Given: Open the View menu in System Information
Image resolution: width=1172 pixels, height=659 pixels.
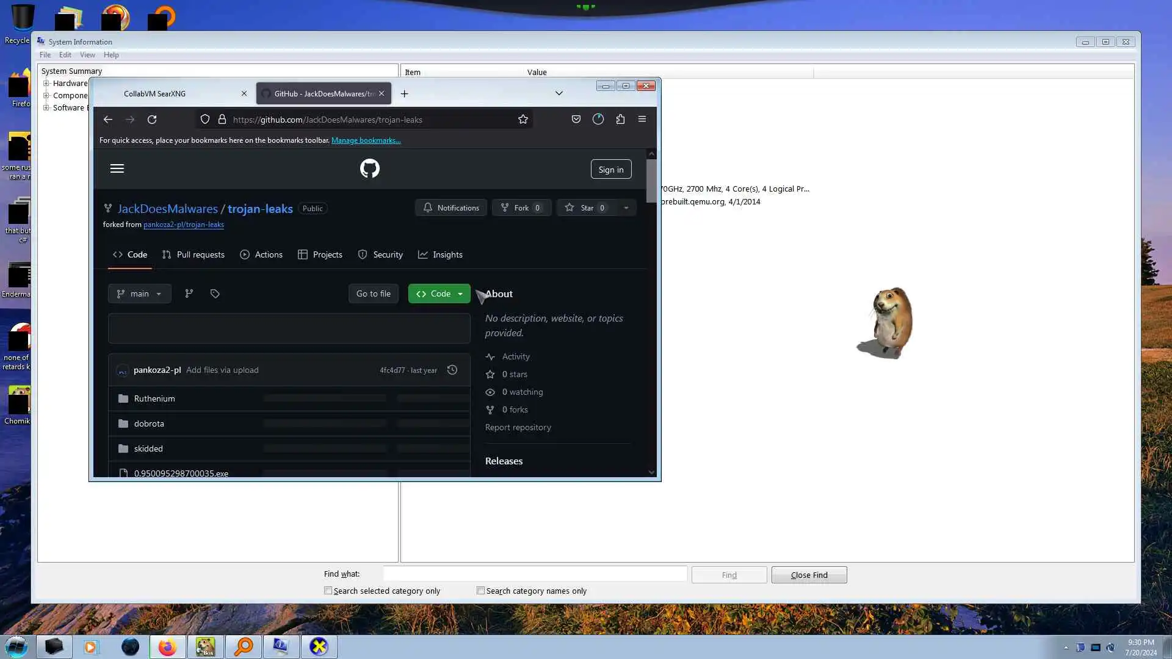Looking at the screenshot, I should tap(87, 55).
